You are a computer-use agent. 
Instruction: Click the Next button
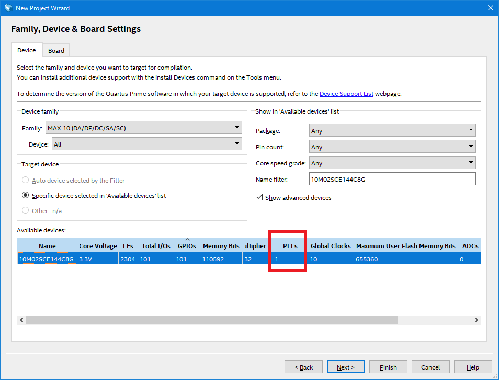[345, 367]
